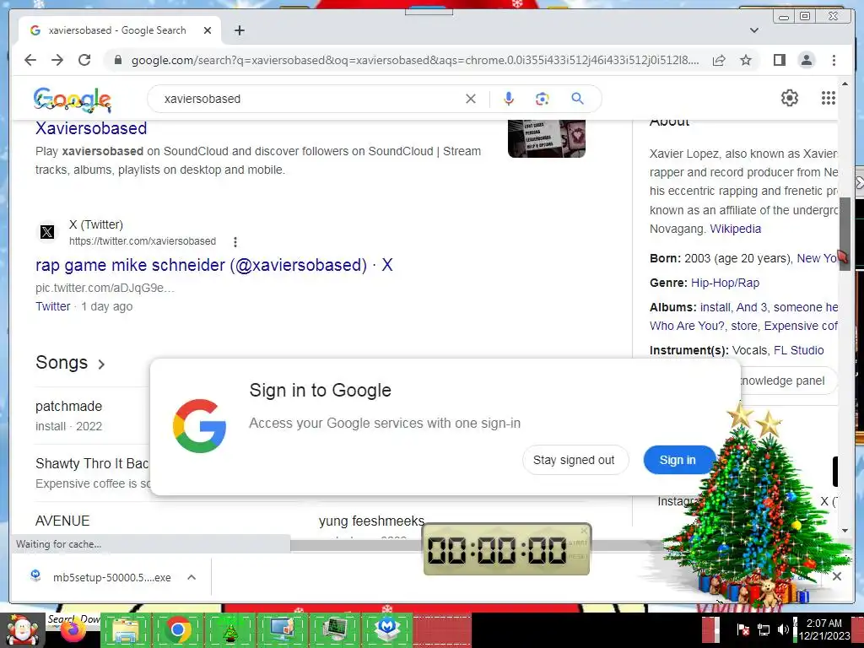Expand the Songs section
This screenshot has width=864, height=648.
point(70,363)
